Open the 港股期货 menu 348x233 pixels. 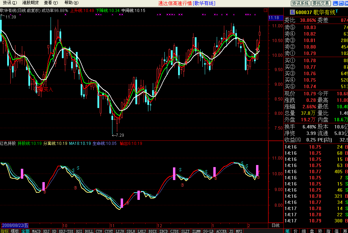point(30,3)
